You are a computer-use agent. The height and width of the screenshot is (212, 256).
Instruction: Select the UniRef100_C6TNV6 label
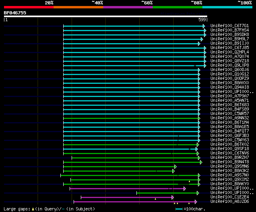230,153
